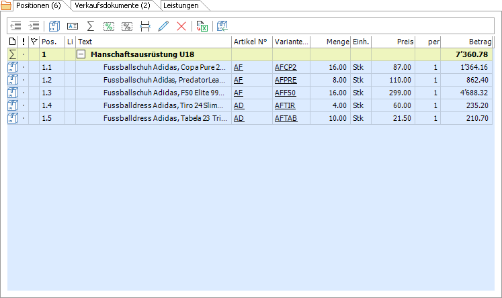Click the pencil edit icon
The width and height of the screenshot is (502, 298).
point(163,26)
